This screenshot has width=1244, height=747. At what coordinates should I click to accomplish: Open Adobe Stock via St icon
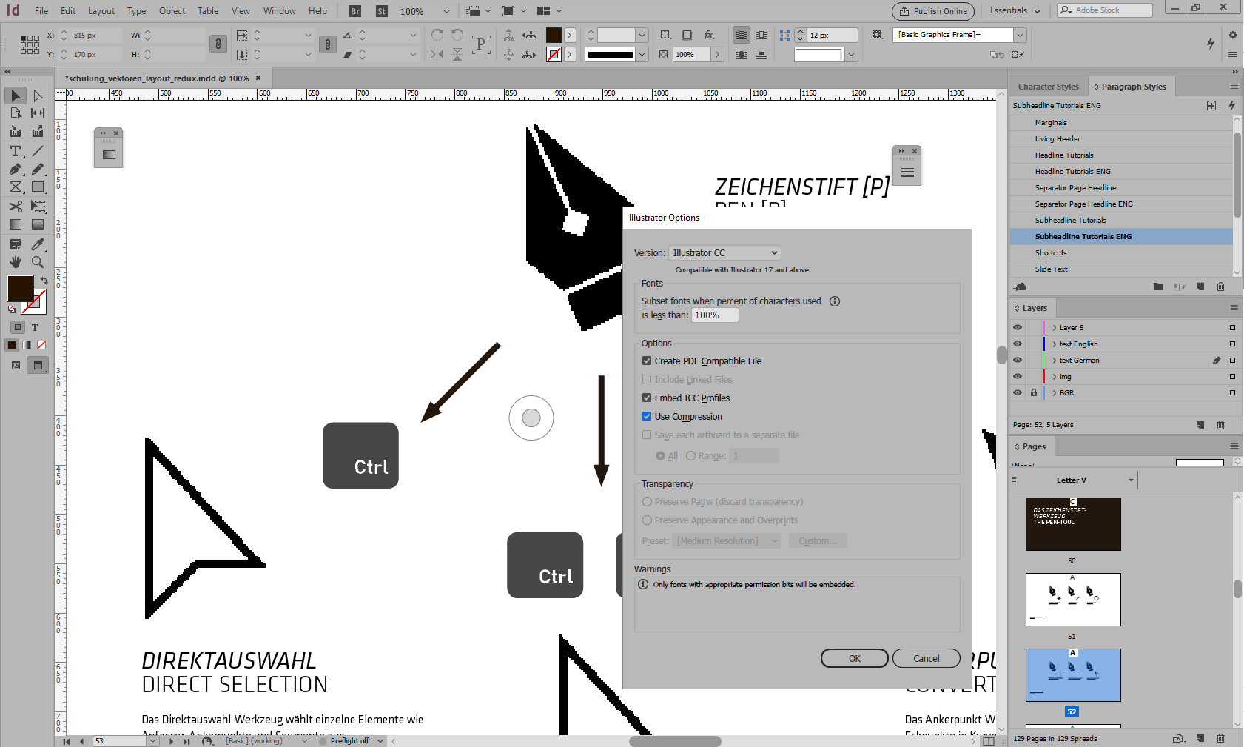(x=382, y=11)
